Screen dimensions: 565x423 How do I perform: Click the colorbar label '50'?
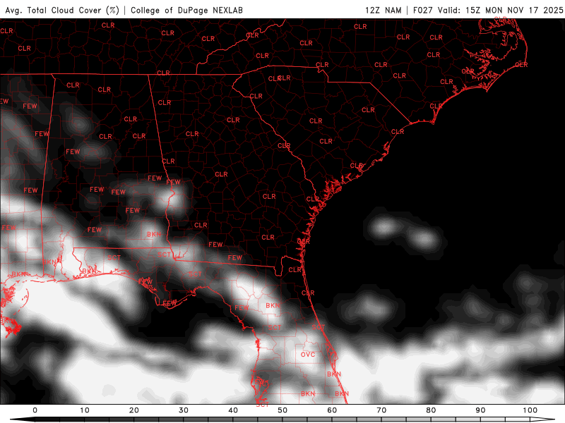[x=282, y=410]
